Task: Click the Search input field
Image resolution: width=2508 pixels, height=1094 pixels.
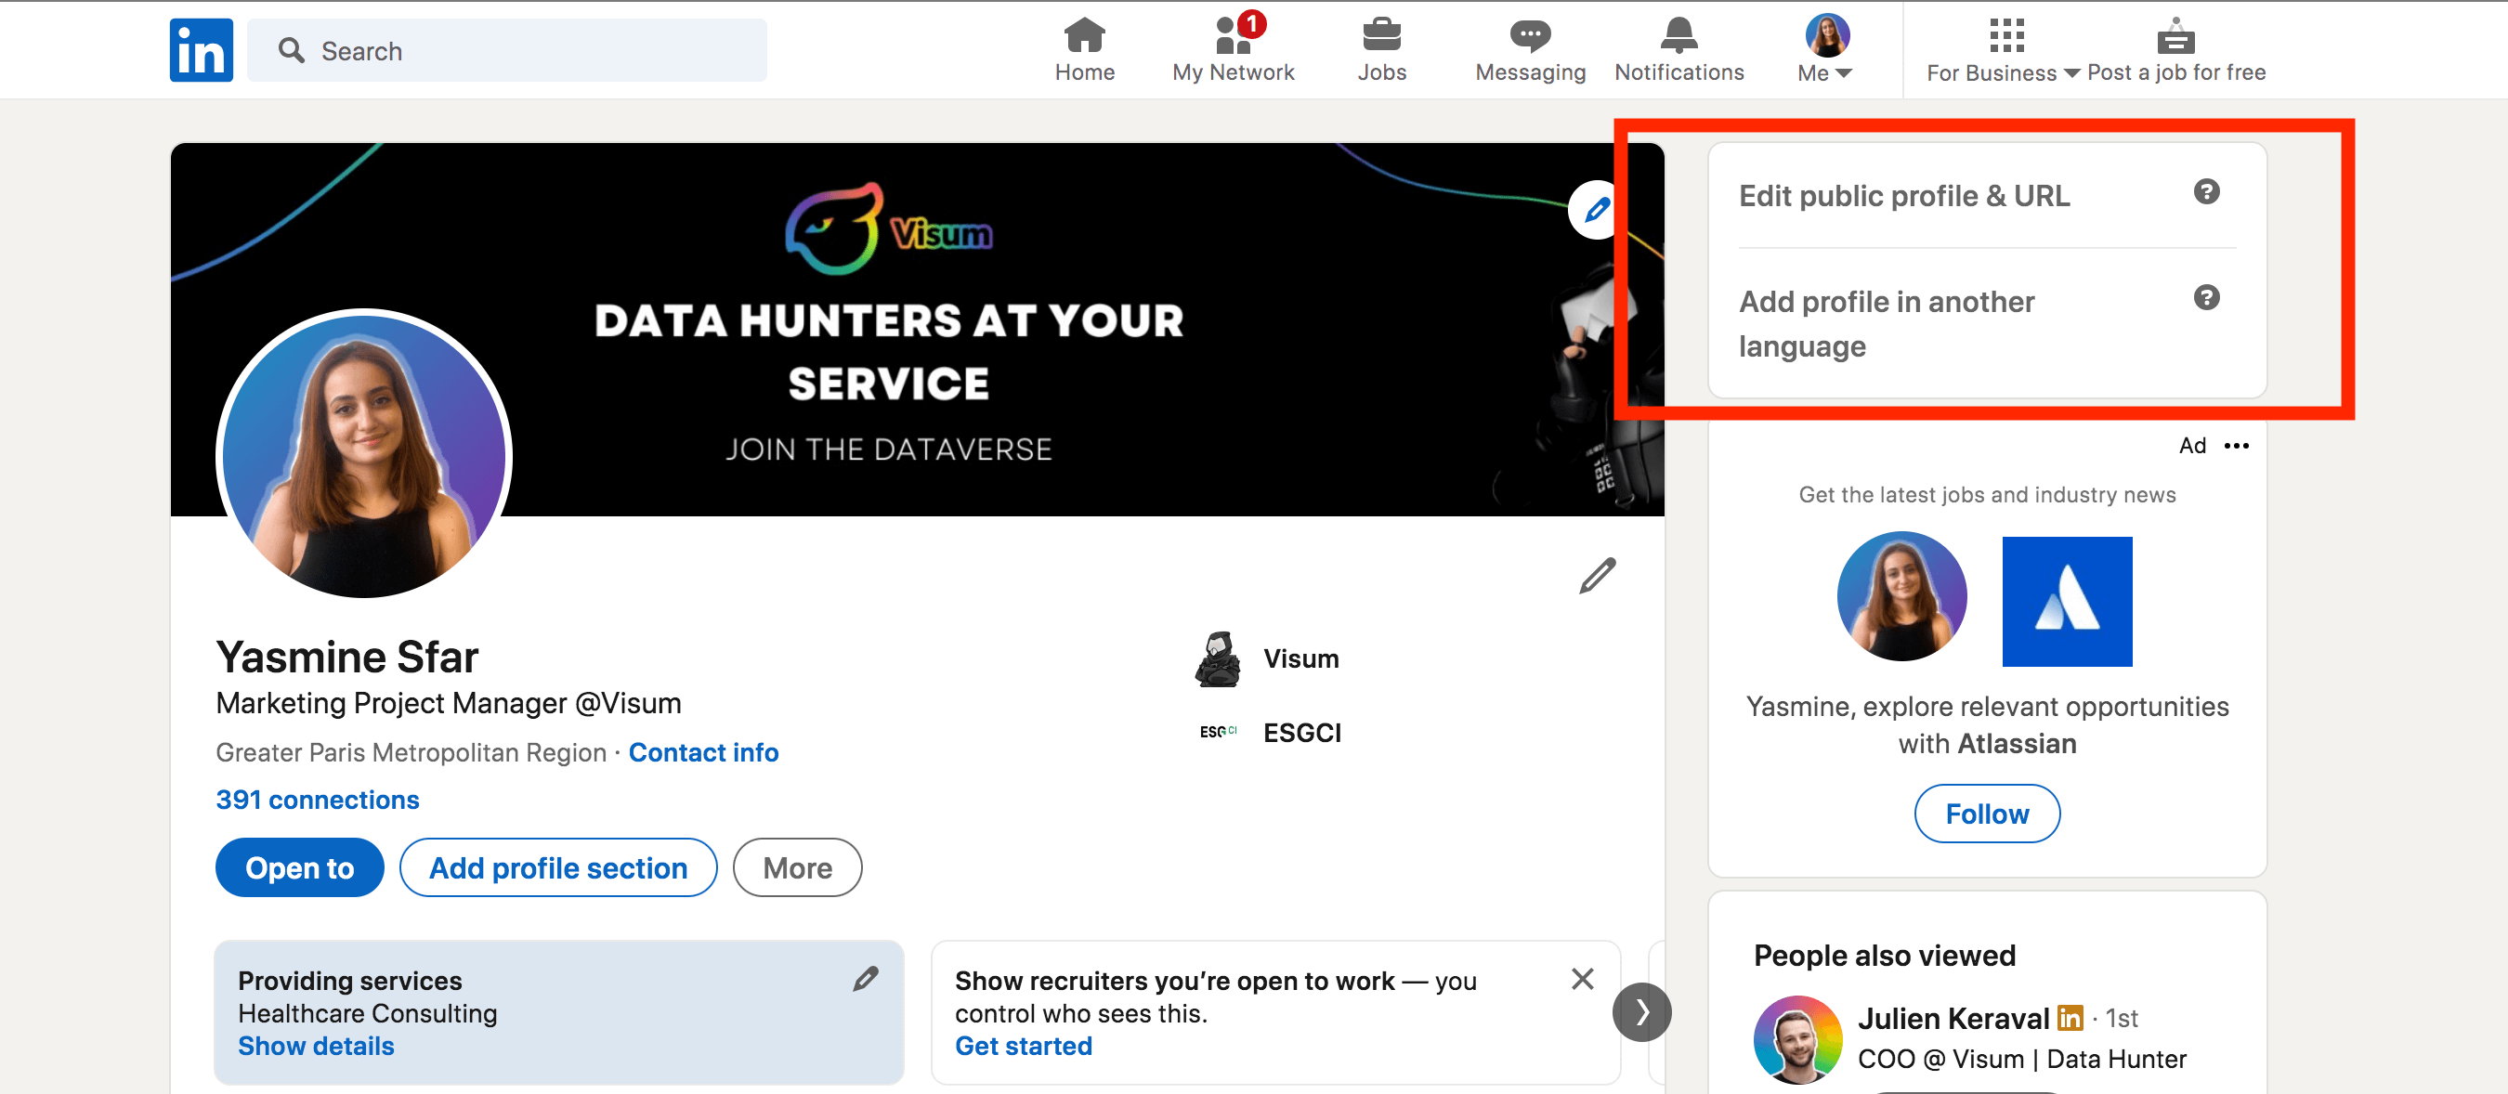Action: click(506, 50)
